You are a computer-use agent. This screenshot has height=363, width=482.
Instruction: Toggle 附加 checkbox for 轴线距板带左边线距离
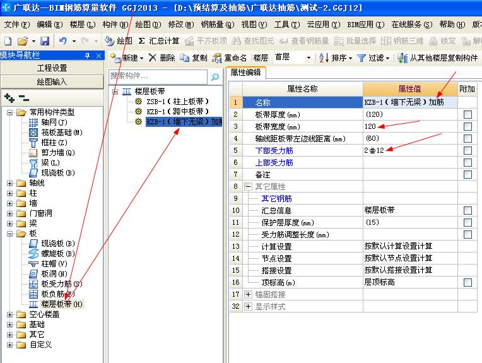[x=467, y=139]
